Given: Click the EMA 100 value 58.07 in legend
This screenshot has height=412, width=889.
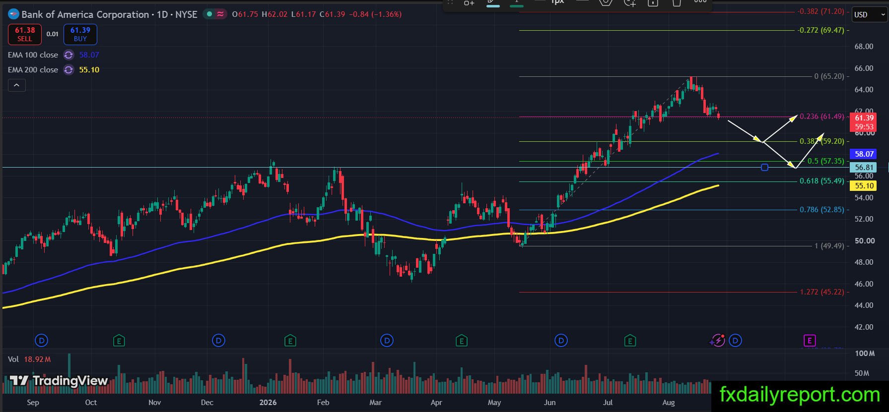Looking at the screenshot, I should [x=89, y=55].
